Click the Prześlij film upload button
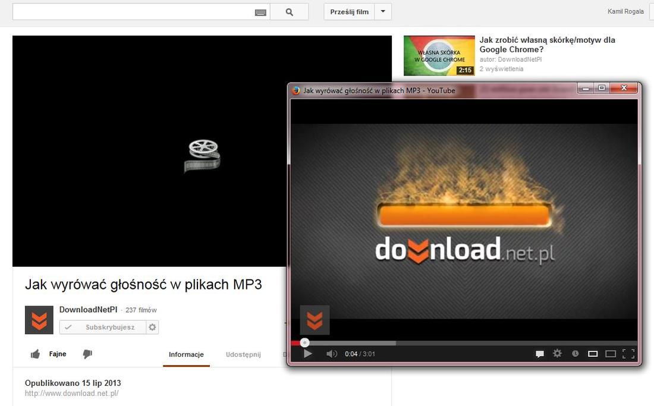The image size is (654, 406). point(349,12)
